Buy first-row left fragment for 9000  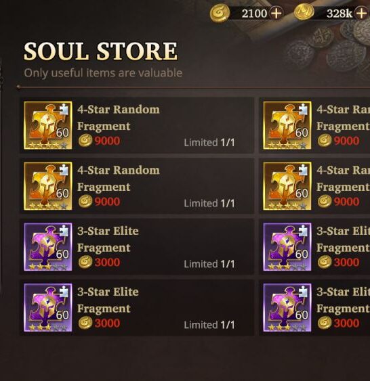click(x=99, y=141)
